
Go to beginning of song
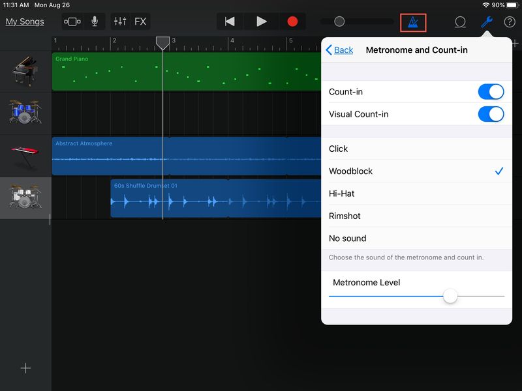[230, 22]
